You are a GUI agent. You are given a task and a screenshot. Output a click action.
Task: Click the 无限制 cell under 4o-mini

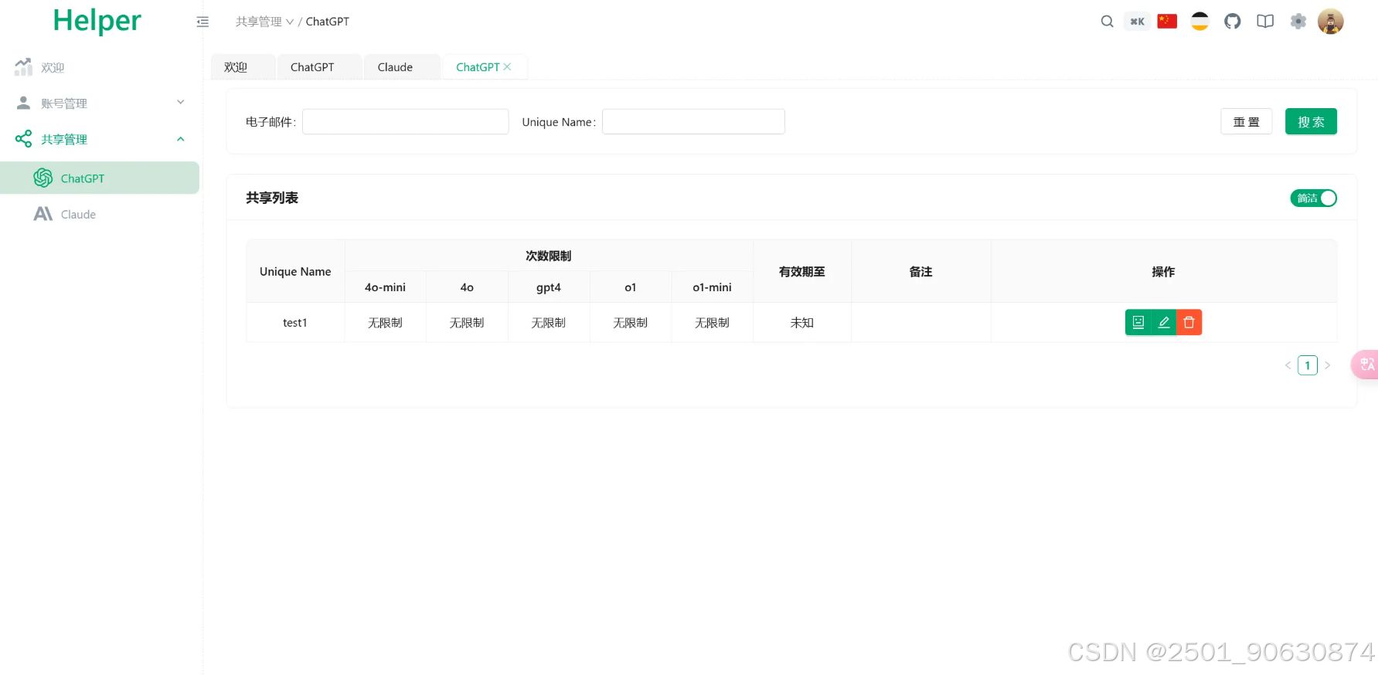[385, 322]
